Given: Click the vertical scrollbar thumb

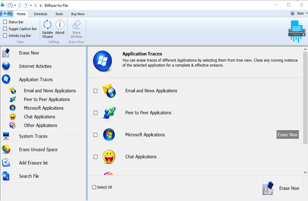Looking at the screenshot, I should click(x=305, y=98).
